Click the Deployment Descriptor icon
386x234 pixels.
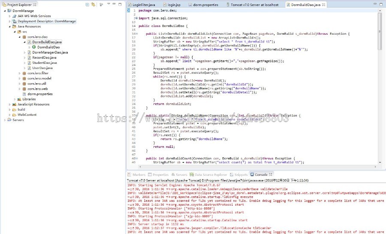pyautogui.click(x=14, y=21)
